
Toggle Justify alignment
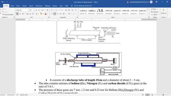click(60, 14)
